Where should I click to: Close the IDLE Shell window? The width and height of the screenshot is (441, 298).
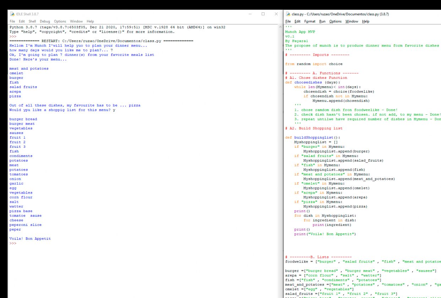coord(276,14)
